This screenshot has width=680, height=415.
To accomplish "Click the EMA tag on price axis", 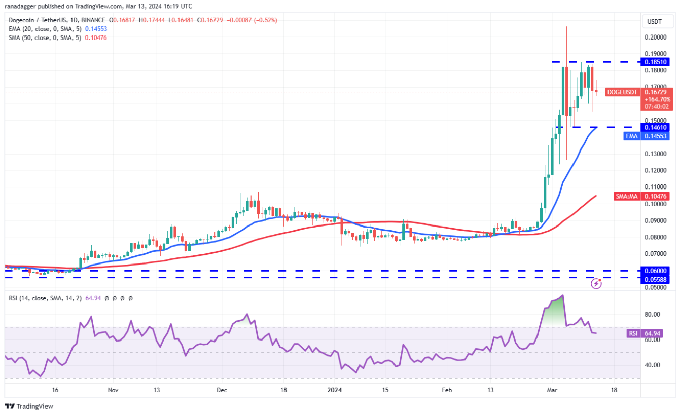I will [631, 136].
